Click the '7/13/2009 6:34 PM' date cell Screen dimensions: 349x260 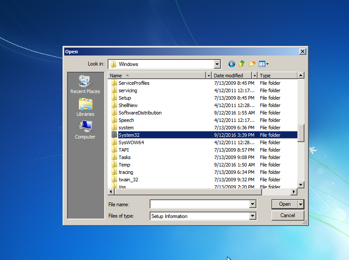pyautogui.click(x=234, y=172)
